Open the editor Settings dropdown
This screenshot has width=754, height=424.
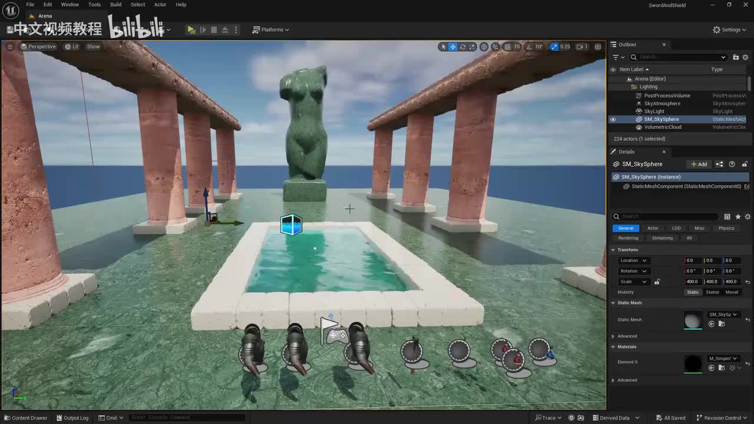point(729,29)
